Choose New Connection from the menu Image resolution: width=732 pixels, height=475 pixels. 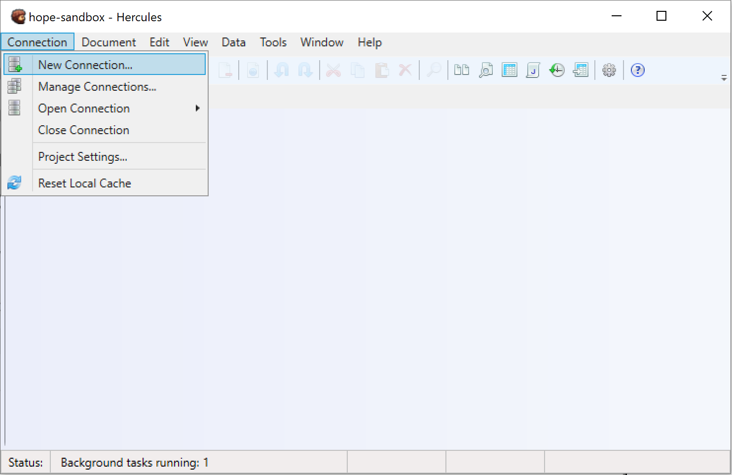point(105,65)
